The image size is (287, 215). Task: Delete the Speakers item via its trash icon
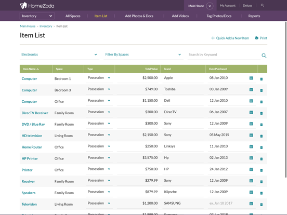pos(262,193)
